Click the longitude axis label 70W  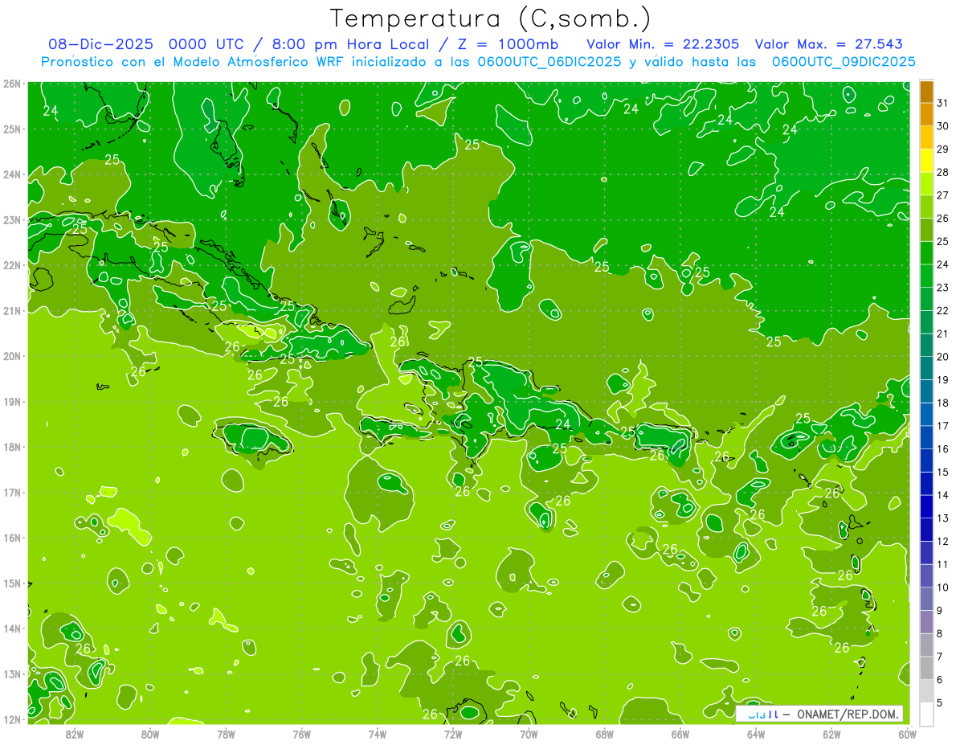point(529,734)
